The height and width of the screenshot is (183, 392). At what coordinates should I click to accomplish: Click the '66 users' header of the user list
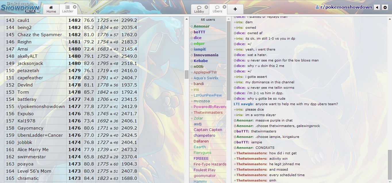(x=208, y=20)
